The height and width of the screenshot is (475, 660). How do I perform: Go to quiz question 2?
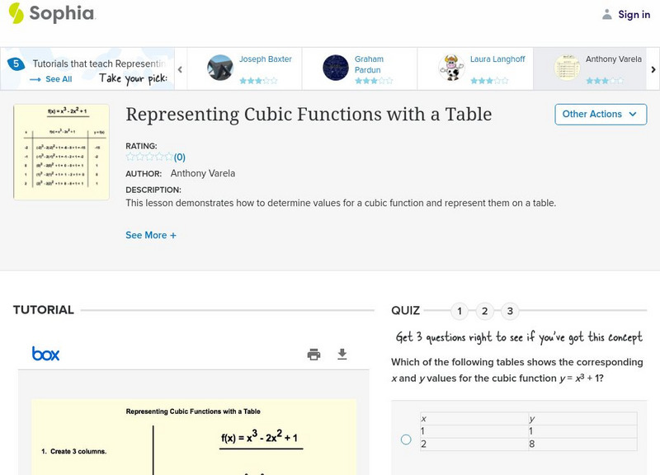point(485,311)
